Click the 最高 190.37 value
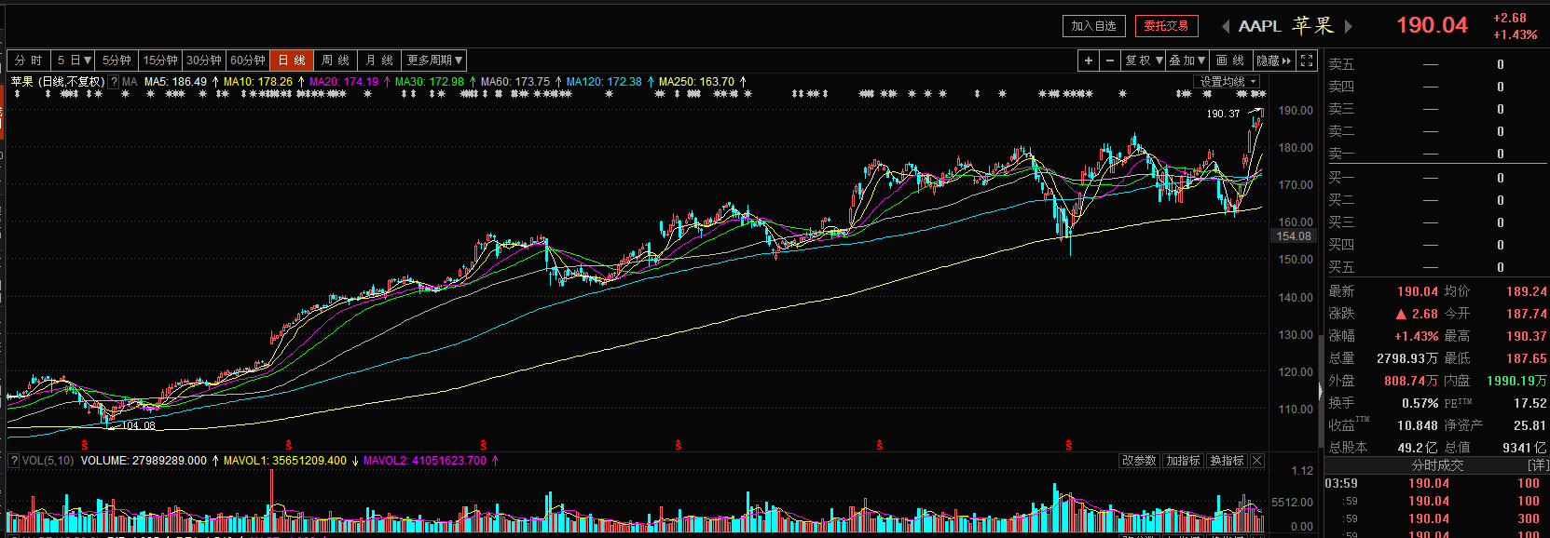This screenshot has width=1550, height=538. (1526, 336)
